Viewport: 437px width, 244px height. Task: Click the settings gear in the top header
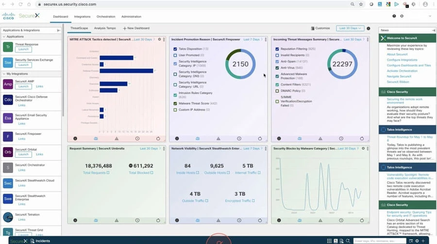(402, 16)
